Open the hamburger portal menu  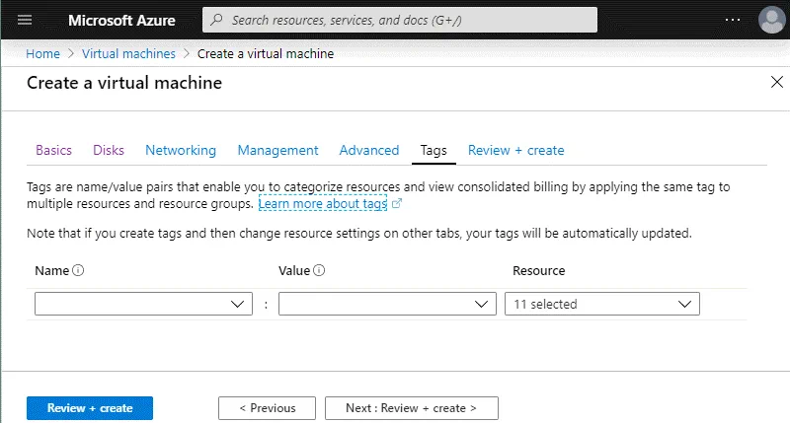(26, 20)
